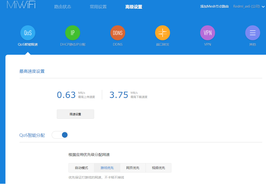Click the MiWiFi logo

click(x=21, y=5)
